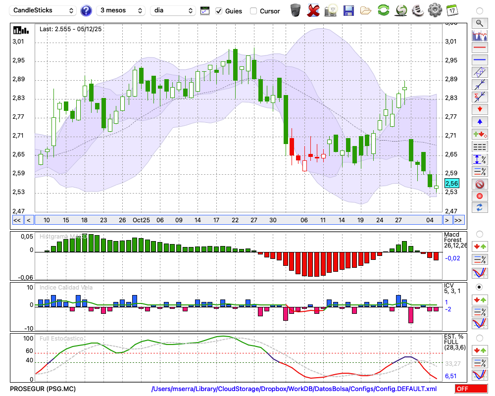
Task: Click the PROSEGUR (PSG.MC) ticker label
Action: [x=43, y=389]
